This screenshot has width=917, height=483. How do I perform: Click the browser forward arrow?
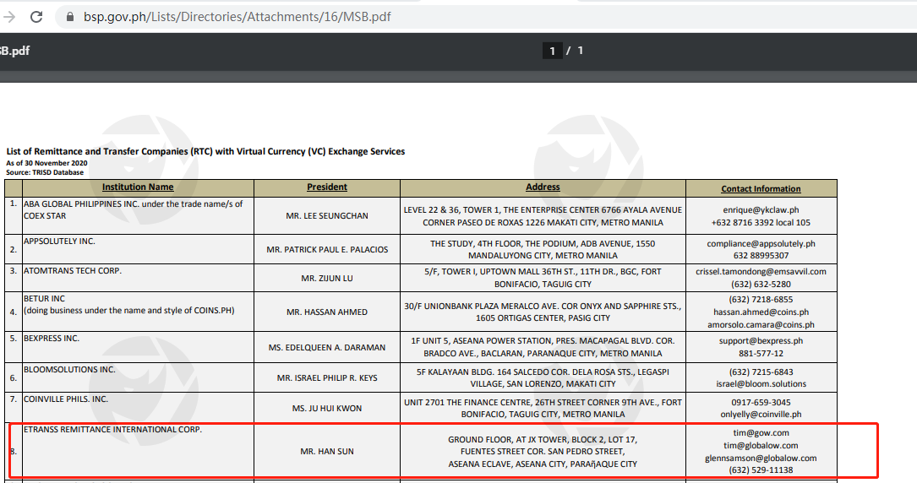(9, 17)
